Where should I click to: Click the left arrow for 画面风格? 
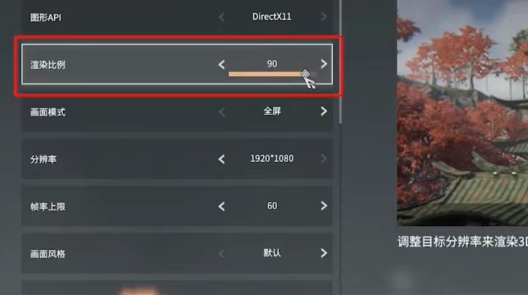pos(221,254)
